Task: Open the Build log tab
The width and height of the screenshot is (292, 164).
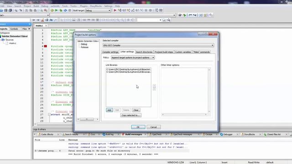Action: 109,134
